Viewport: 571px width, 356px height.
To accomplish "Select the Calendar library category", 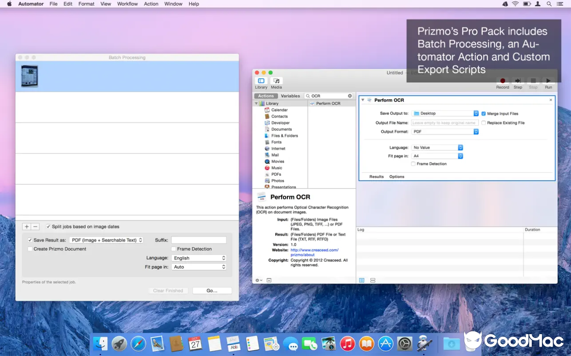I will click(279, 110).
